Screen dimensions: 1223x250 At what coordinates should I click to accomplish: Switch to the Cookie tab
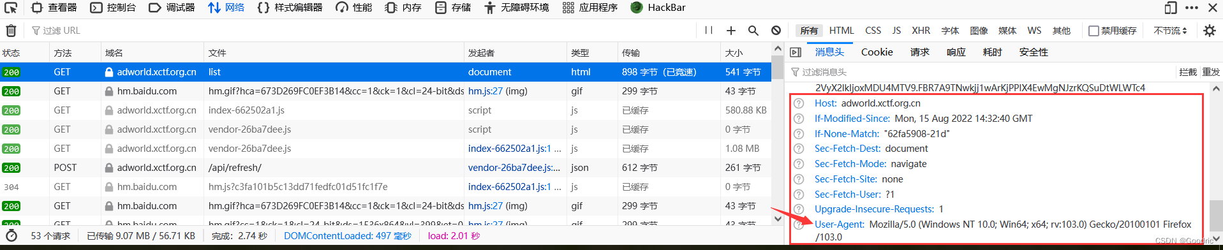877,52
